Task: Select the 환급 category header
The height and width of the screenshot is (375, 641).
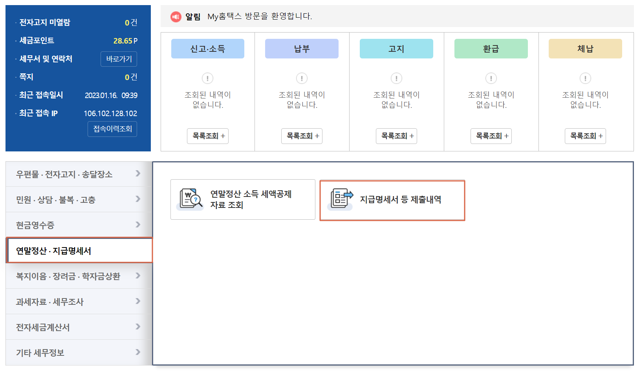Action: (491, 49)
